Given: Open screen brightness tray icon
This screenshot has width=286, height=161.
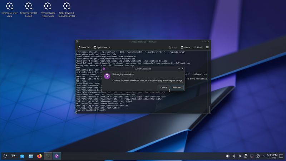Looking at the screenshot, I should [240, 156].
